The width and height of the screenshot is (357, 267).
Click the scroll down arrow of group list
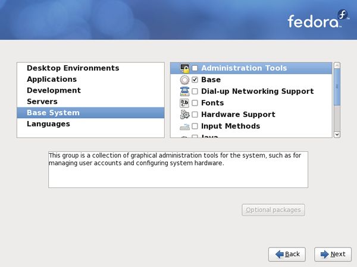(x=337, y=135)
